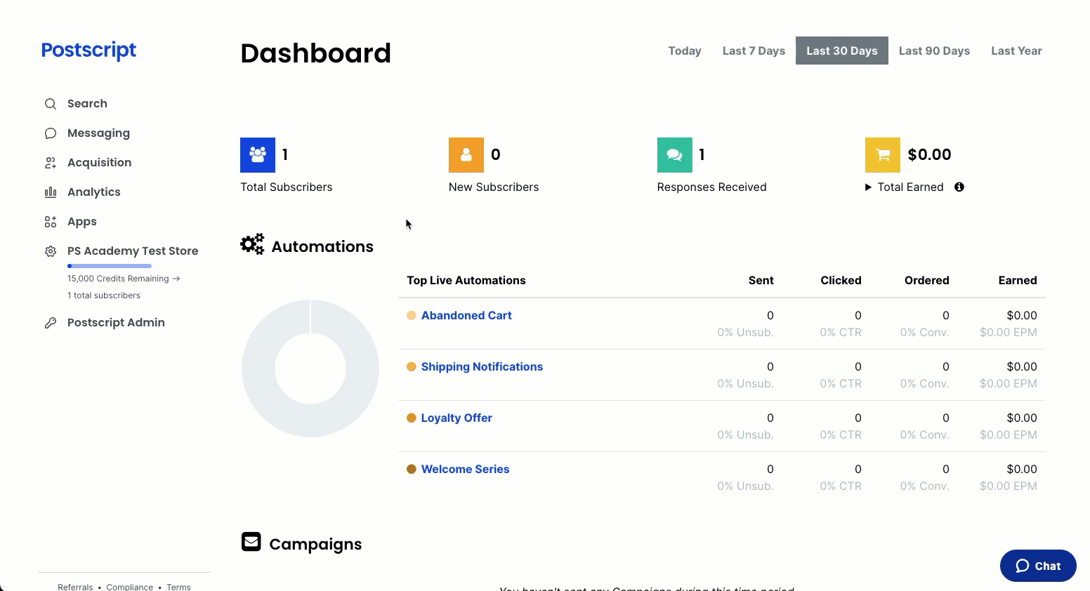Screen dimensions: 1090x591
Task: Click the Search magnifier icon in sidebar
Action: [x=51, y=104]
